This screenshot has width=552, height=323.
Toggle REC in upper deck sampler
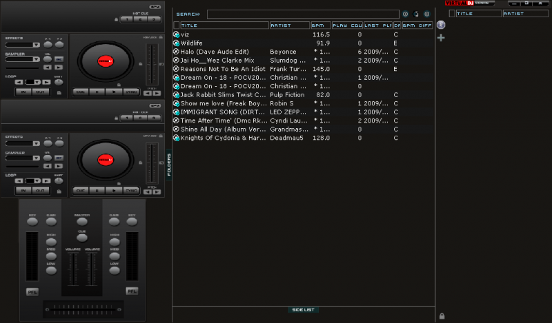59,59
